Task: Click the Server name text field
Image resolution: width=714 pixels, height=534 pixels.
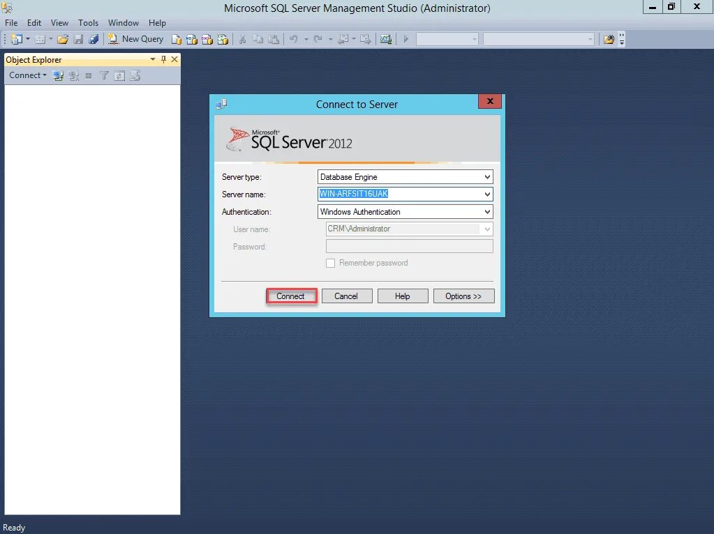Action: [400, 194]
